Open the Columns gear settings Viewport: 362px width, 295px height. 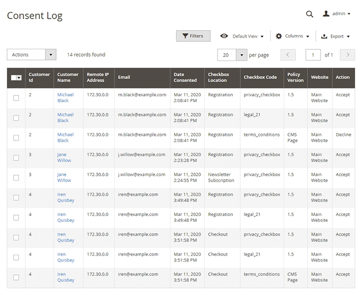coord(279,36)
